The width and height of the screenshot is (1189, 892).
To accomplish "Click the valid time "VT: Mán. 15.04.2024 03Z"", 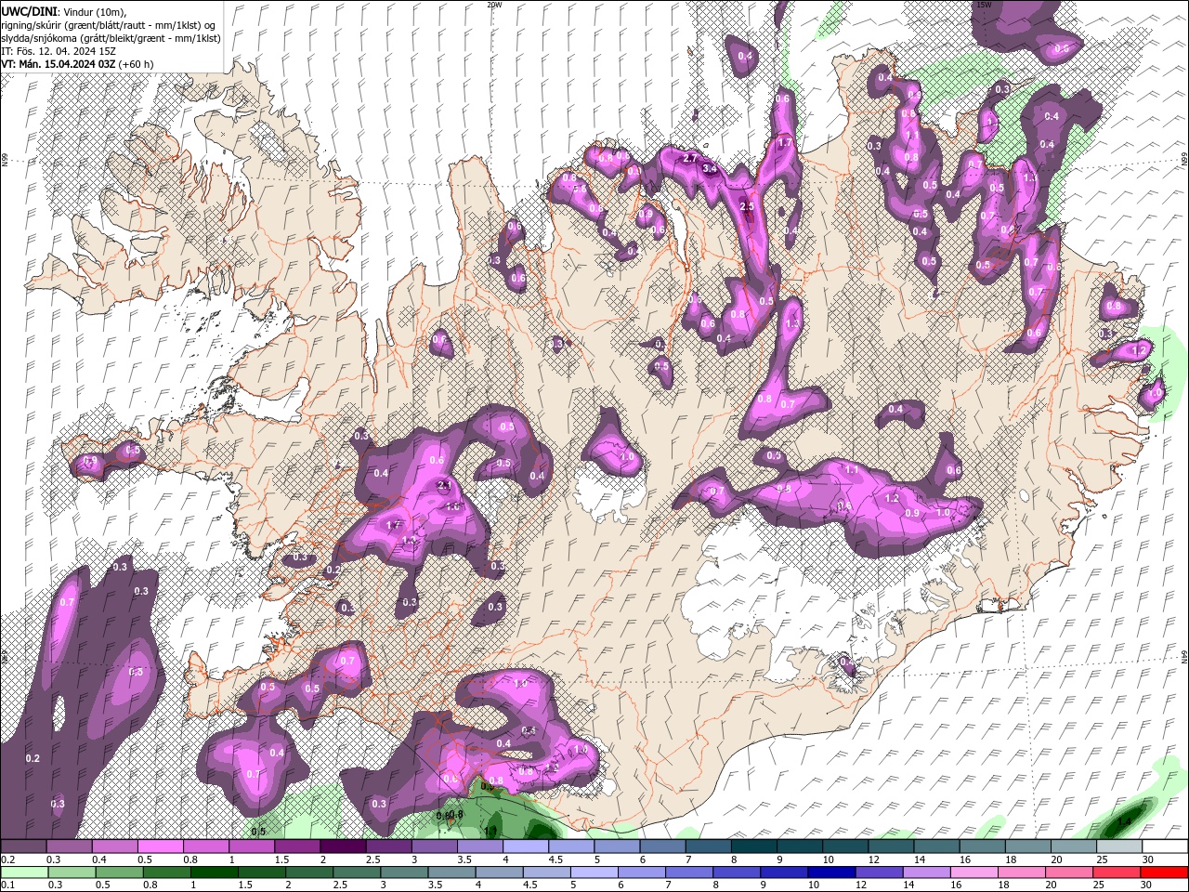I will pyautogui.click(x=58, y=63).
